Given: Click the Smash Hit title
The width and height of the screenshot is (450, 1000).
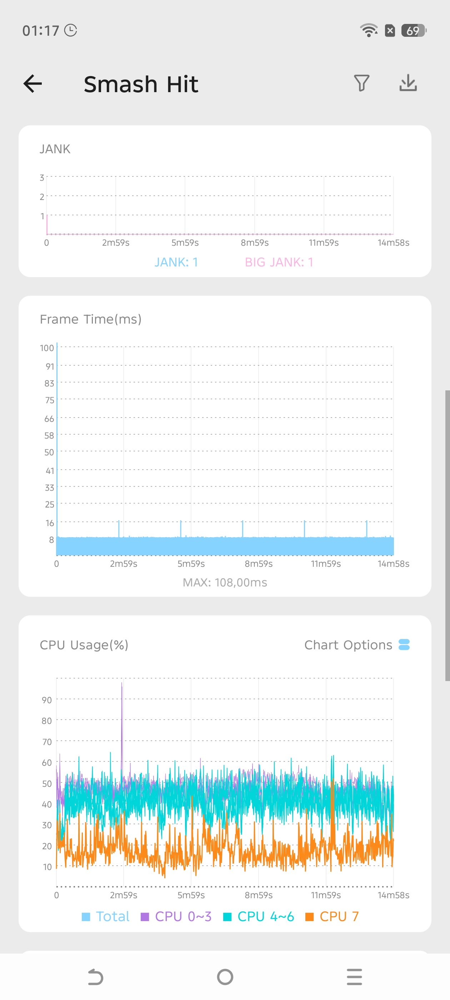Looking at the screenshot, I should (x=141, y=84).
